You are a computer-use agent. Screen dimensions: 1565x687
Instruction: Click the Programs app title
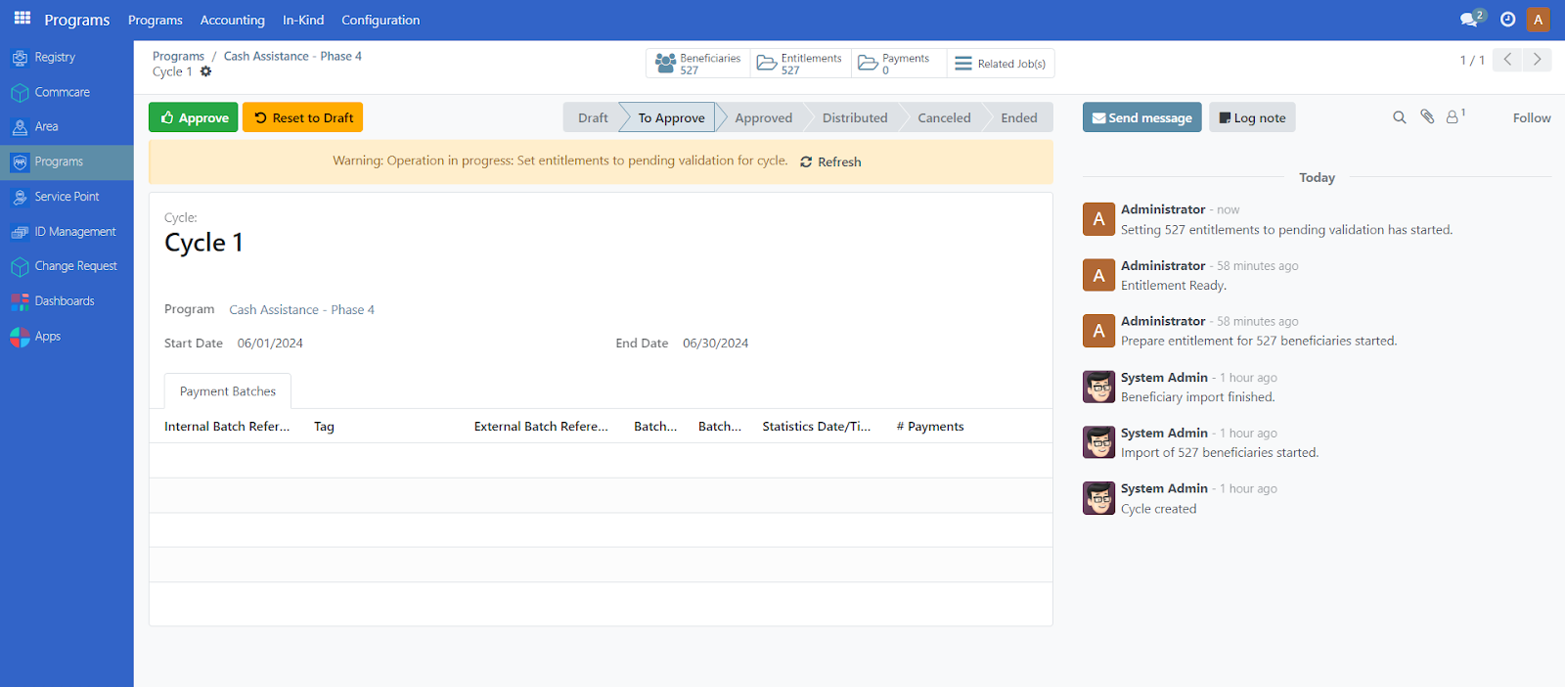77,20
